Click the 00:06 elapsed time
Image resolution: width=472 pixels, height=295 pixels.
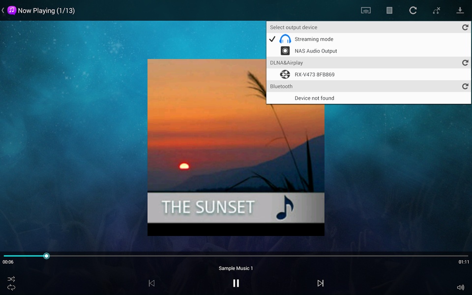coord(8,262)
